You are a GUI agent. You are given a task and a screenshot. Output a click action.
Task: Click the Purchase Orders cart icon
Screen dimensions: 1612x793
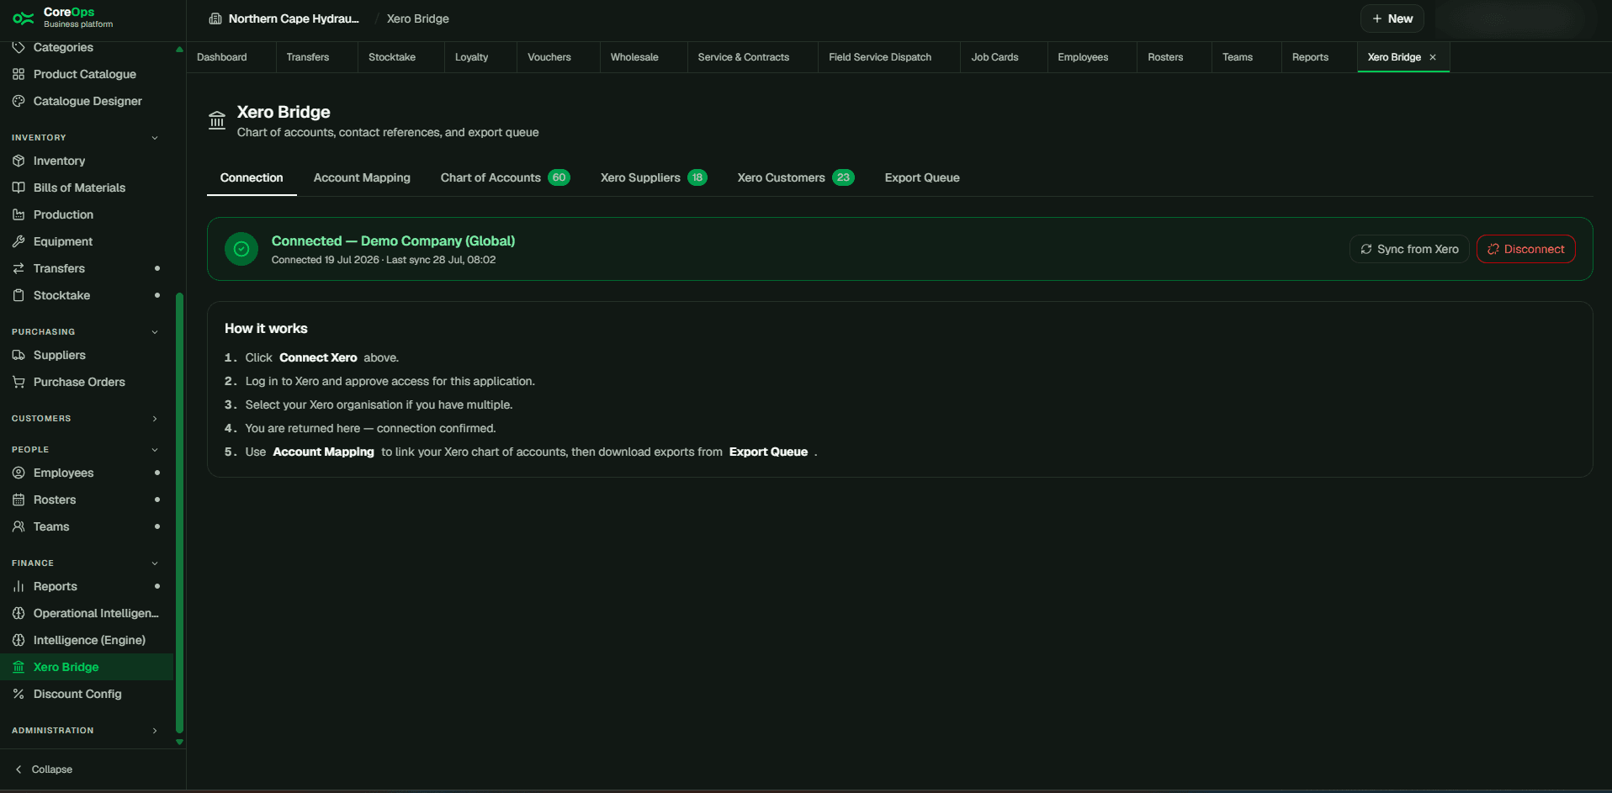pyautogui.click(x=19, y=382)
